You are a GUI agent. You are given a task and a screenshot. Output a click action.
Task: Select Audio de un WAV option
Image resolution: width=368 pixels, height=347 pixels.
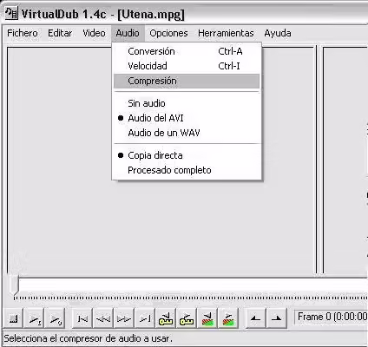[187, 133]
